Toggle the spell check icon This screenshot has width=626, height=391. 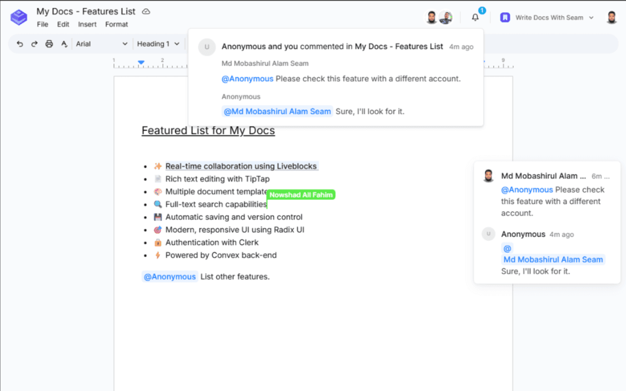point(64,44)
